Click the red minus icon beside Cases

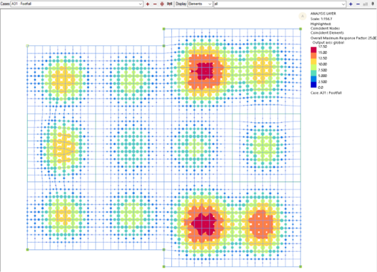pos(155,4)
